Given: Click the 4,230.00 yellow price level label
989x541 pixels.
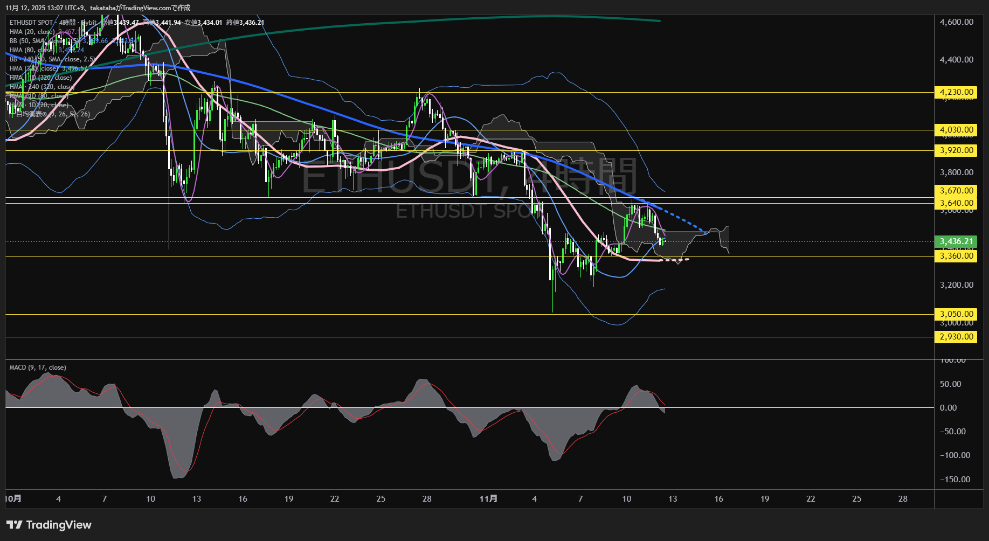Looking at the screenshot, I should click(x=956, y=92).
